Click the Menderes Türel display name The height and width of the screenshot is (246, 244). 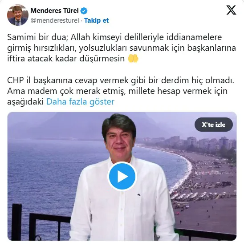54,11
